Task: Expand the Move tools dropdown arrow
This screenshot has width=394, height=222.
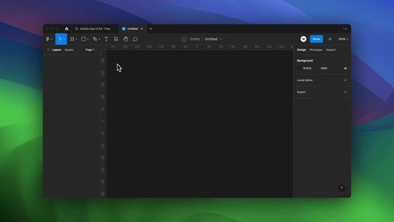Action: coord(65,39)
